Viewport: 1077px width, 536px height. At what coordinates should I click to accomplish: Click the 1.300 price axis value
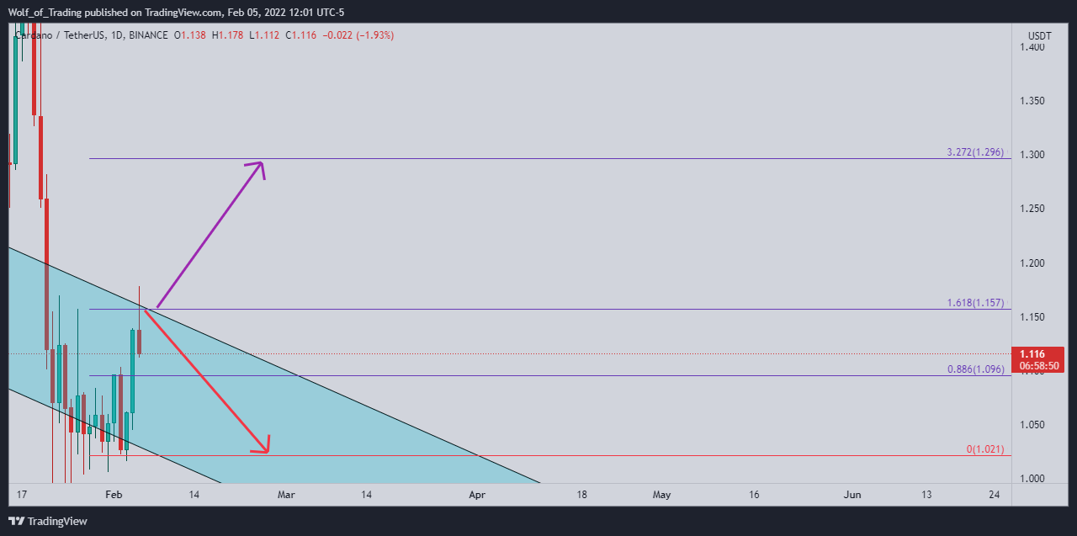(1032, 155)
